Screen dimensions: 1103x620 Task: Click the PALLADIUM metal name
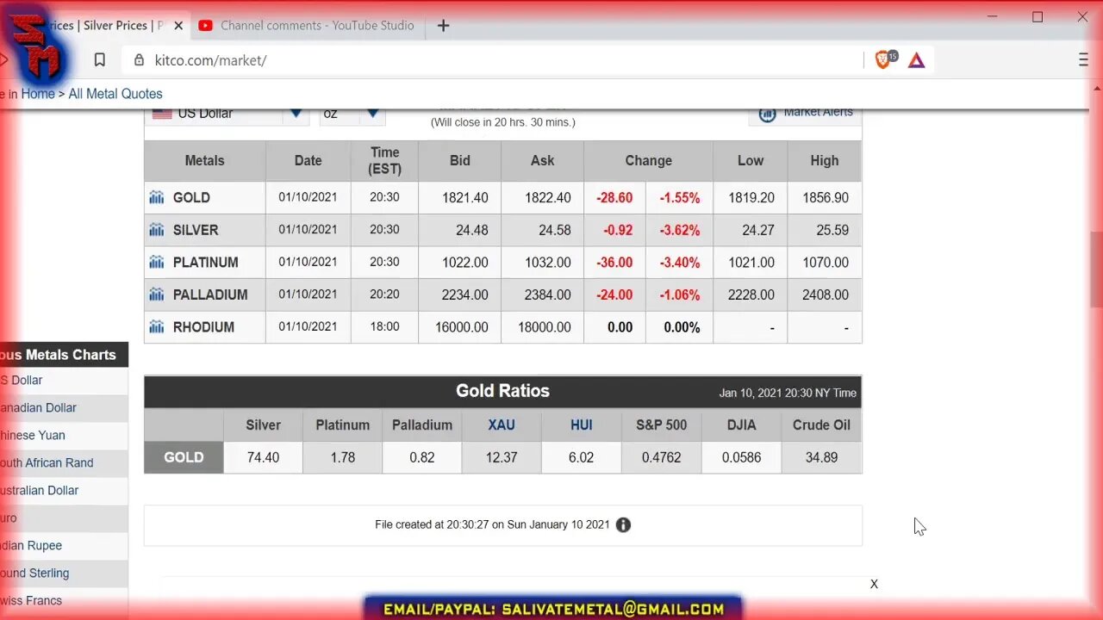tap(210, 294)
